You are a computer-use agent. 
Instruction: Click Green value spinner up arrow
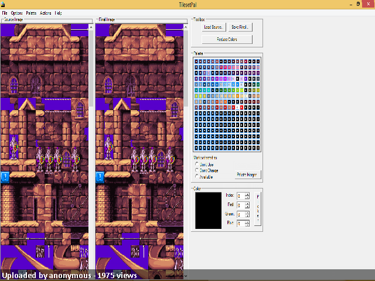[247, 213]
